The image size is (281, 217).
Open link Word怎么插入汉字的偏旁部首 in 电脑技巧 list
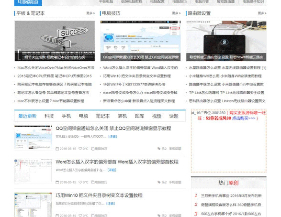pos(140,68)
